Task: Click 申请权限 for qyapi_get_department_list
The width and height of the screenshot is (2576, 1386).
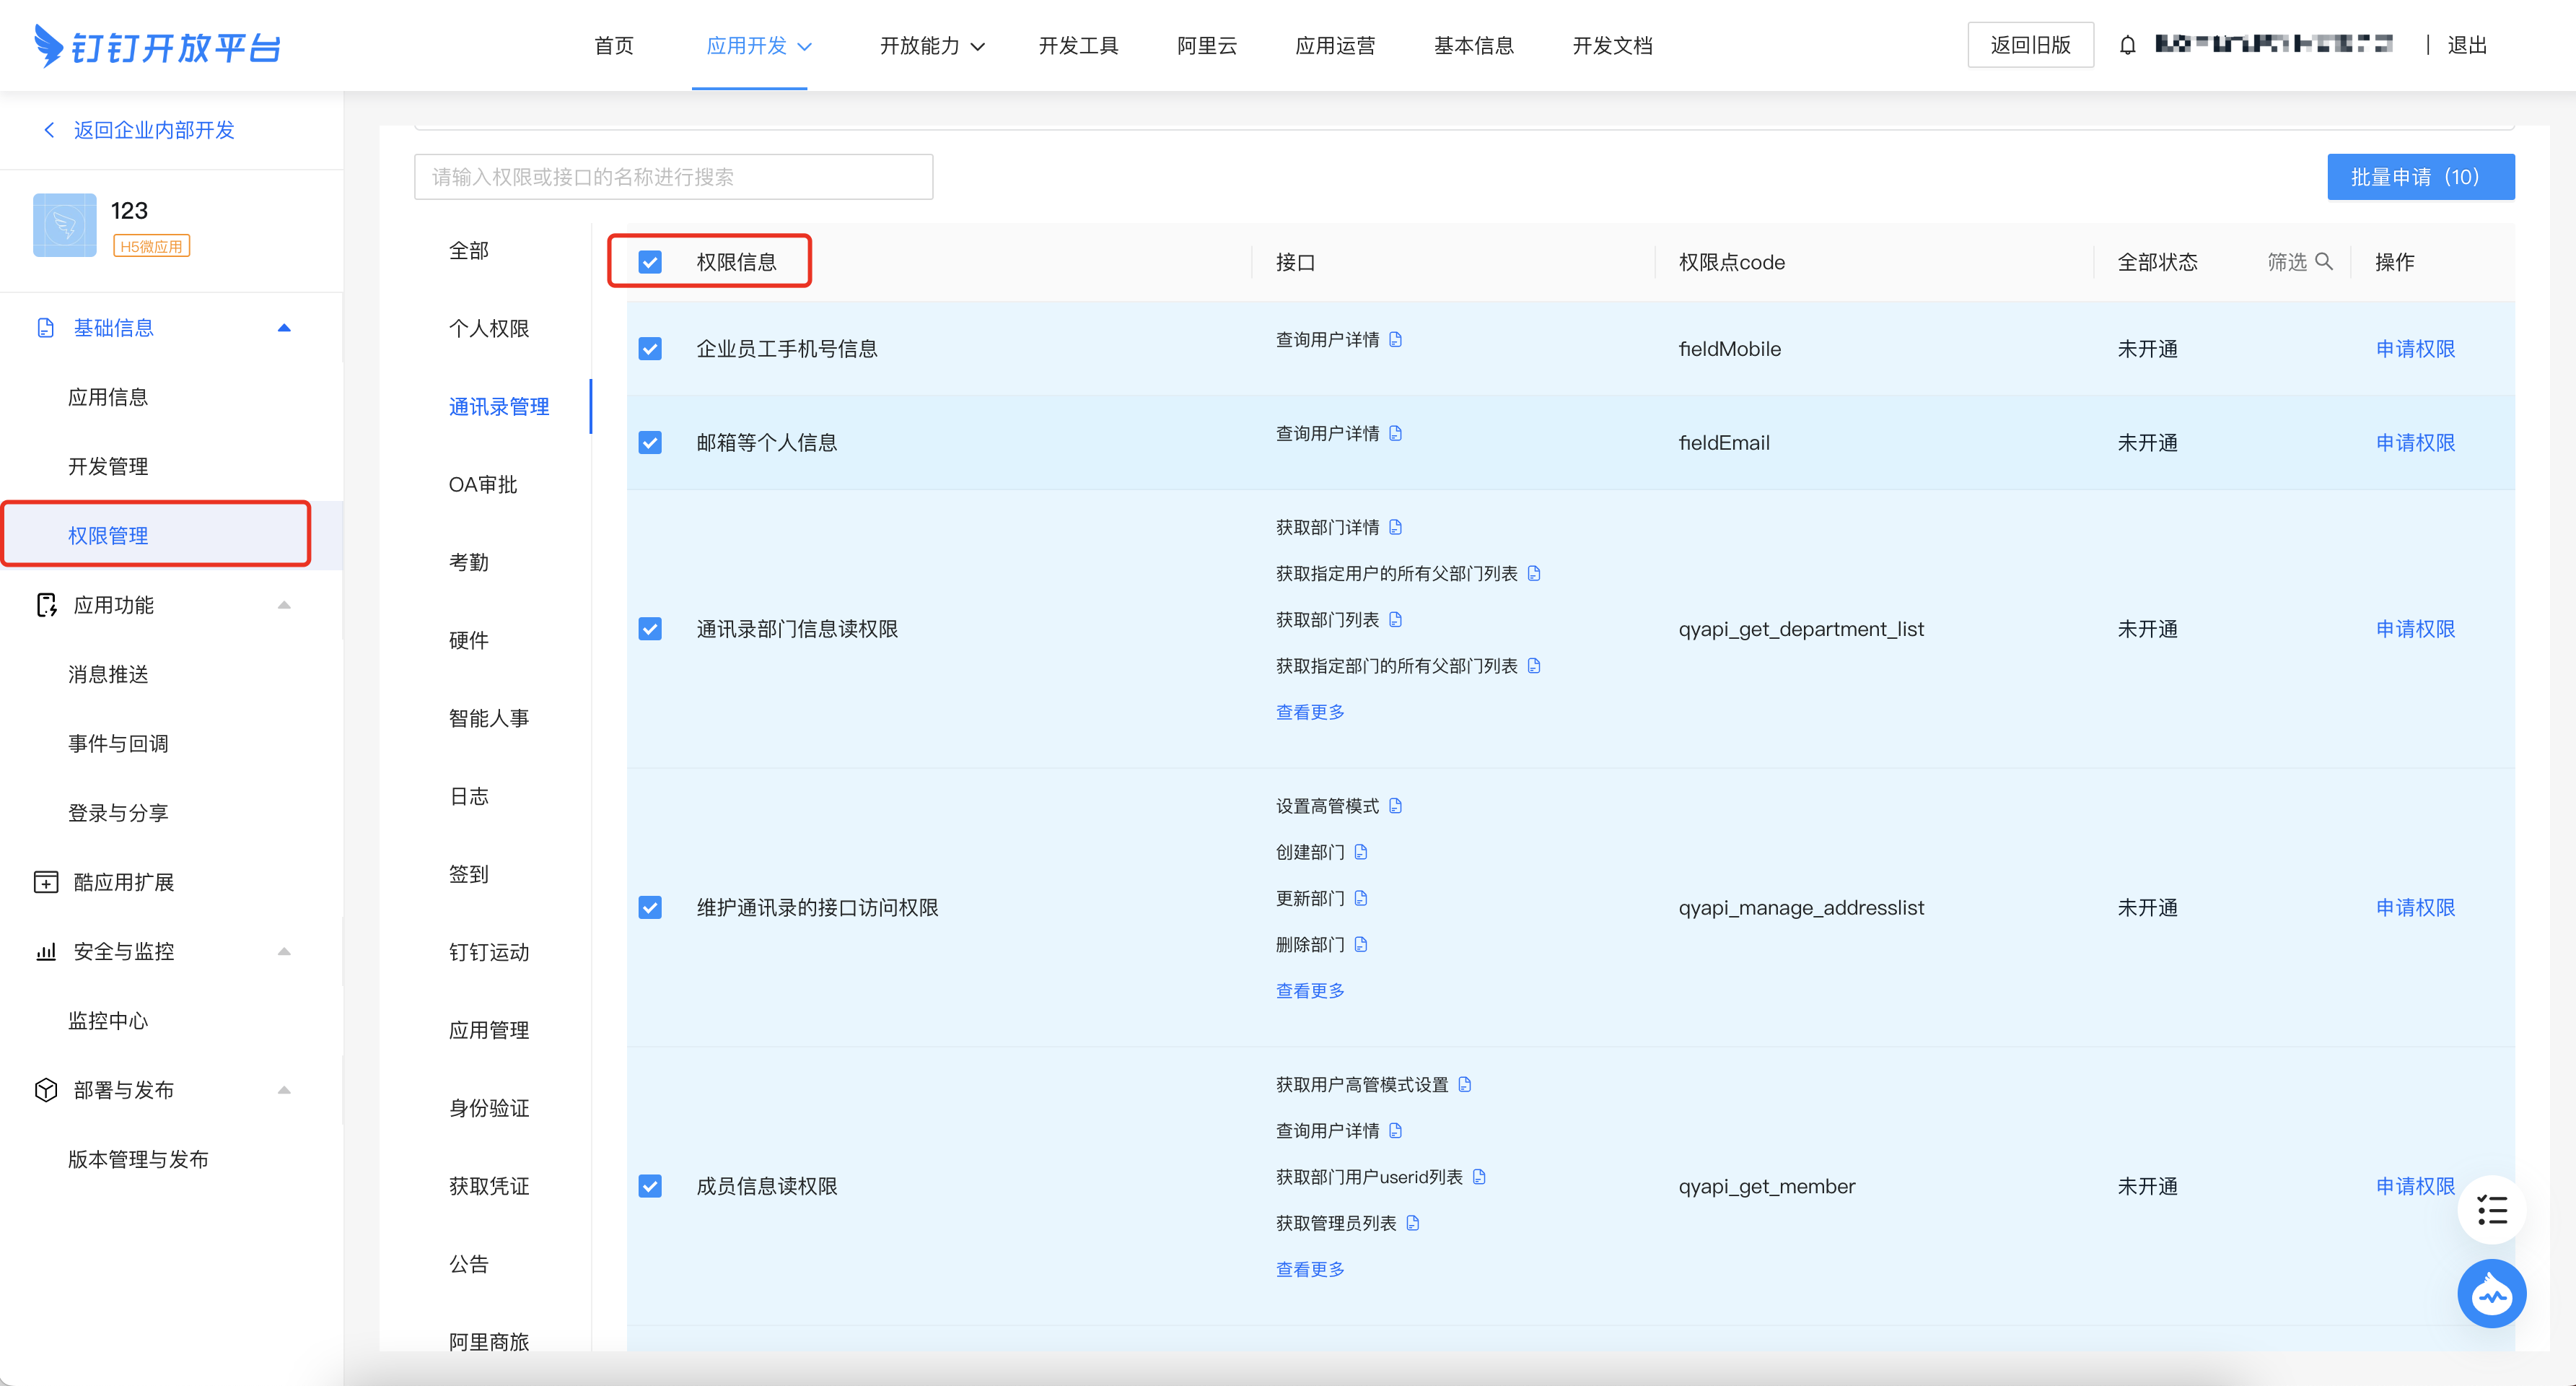Action: [x=2415, y=629]
